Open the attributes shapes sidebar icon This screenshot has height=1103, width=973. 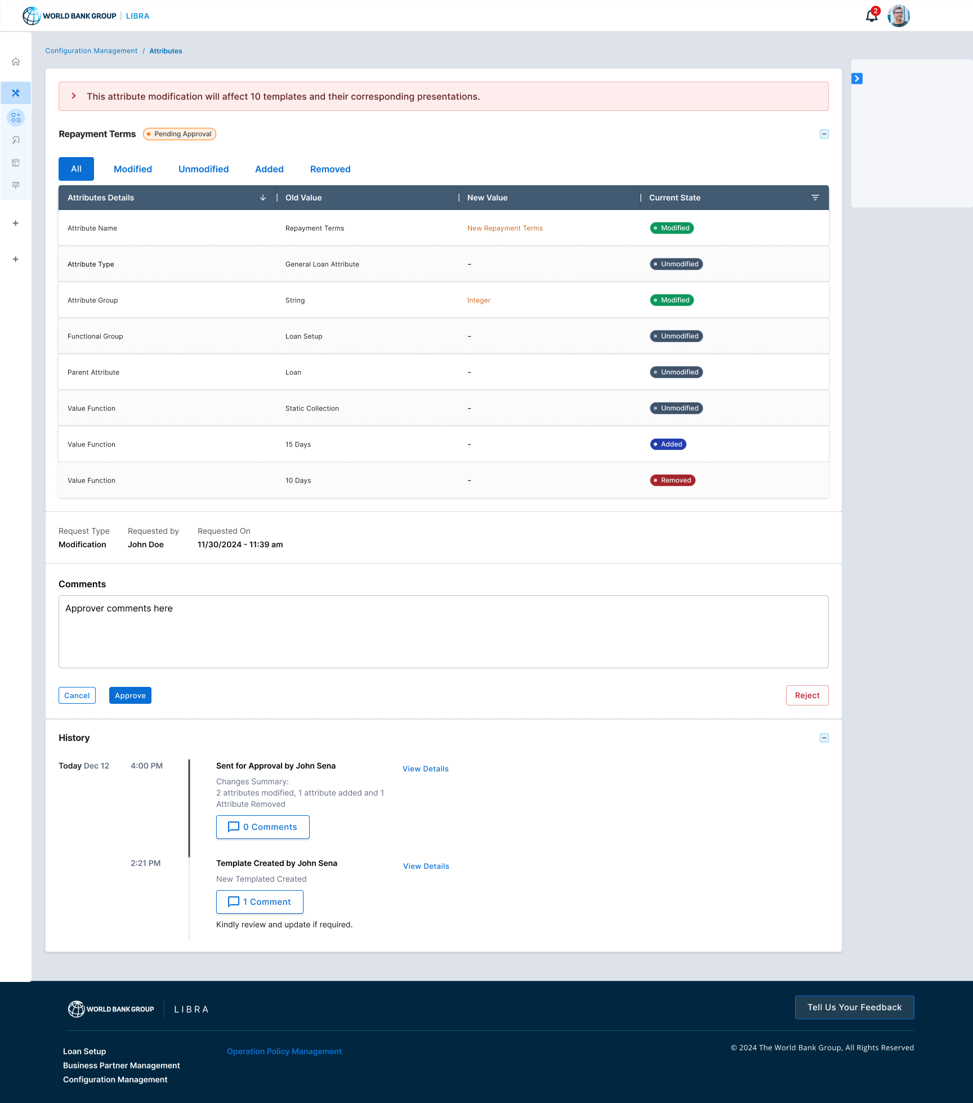click(x=16, y=118)
